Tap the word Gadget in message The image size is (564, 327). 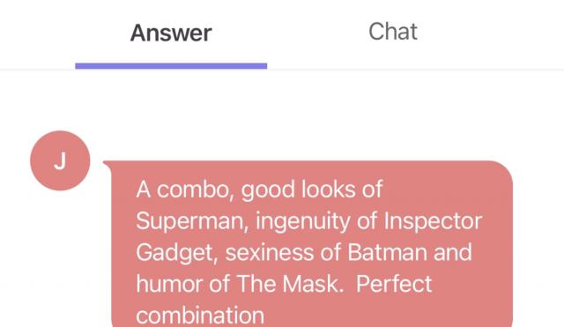pos(174,253)
